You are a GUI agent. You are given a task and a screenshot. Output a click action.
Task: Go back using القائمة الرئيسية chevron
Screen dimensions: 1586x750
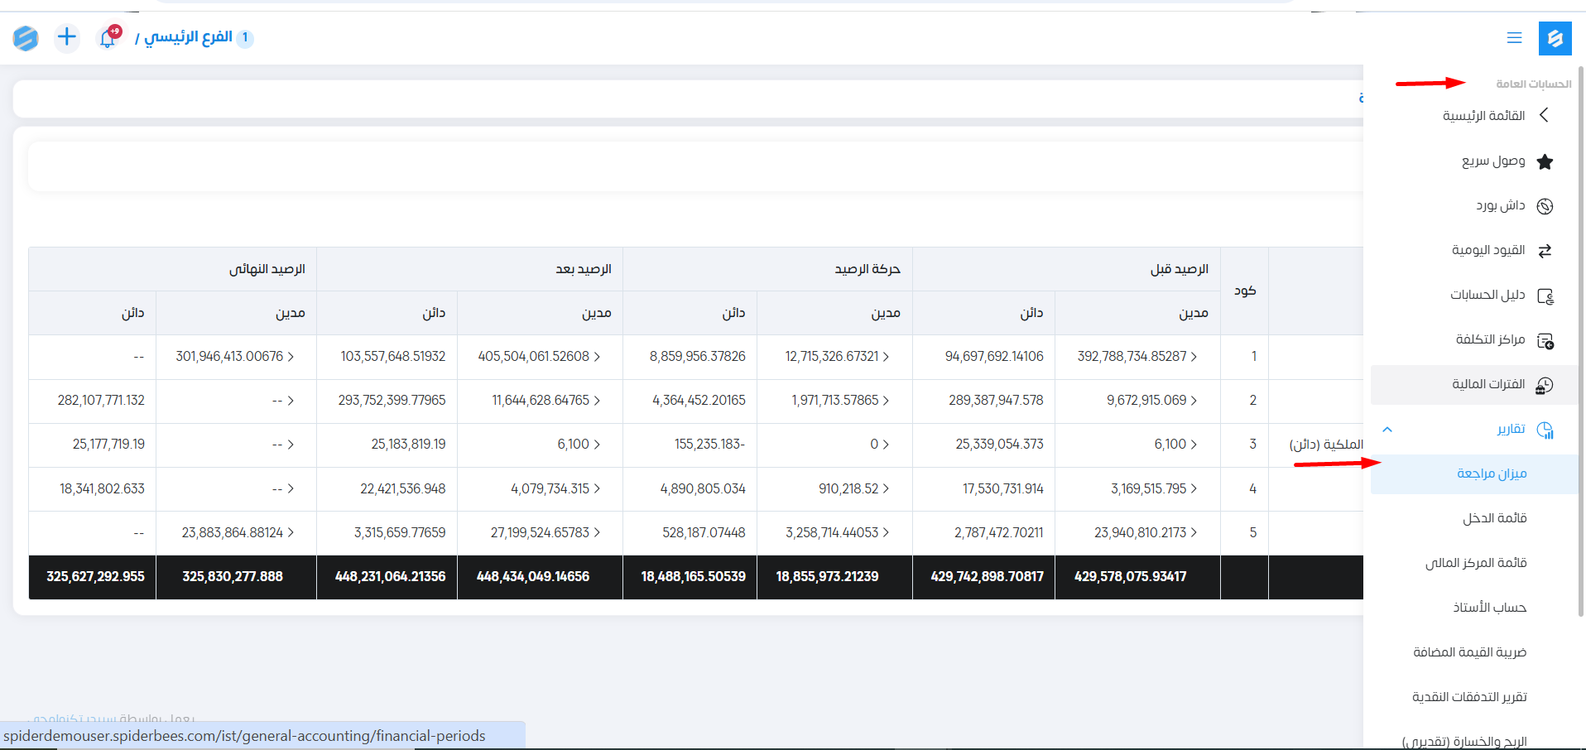pos(1544,115)
